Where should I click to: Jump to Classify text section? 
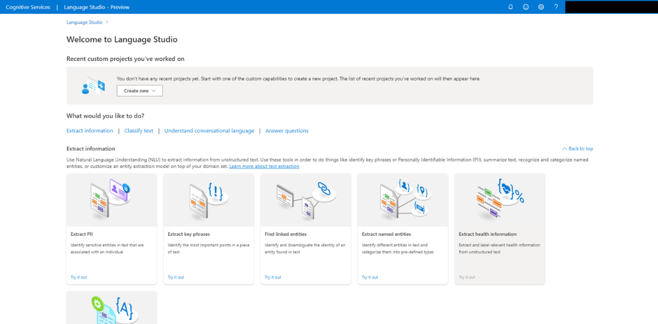point(139,131)
